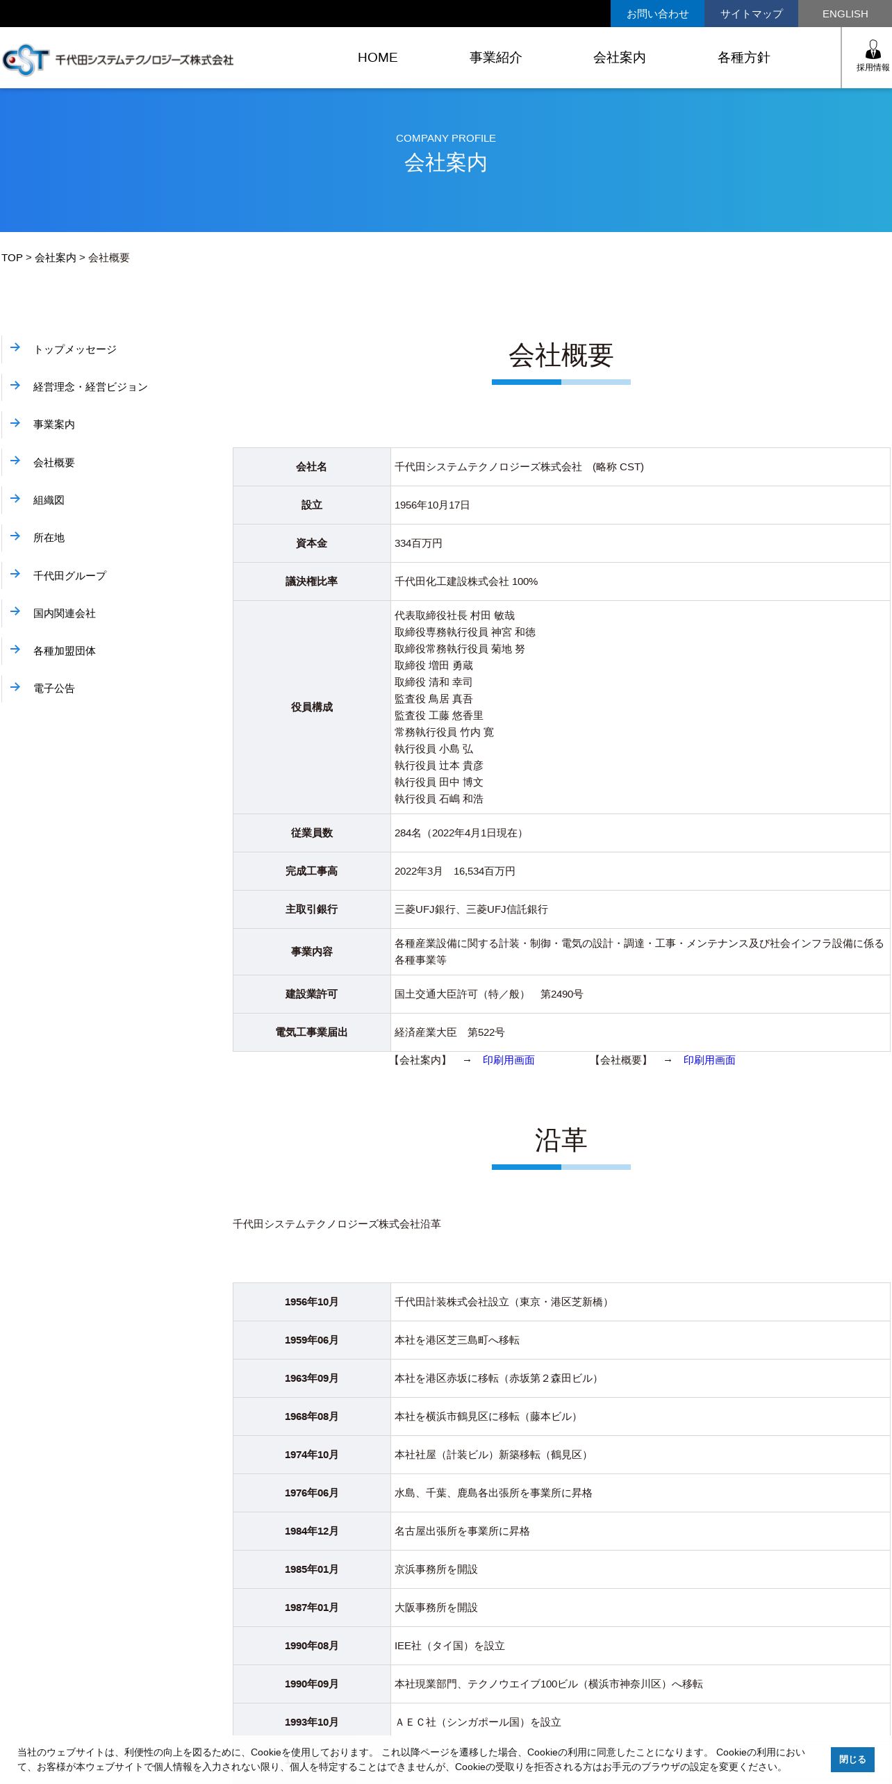The height and width of the screenshot is (1784, 892).
Task: Open 千代田グループ sidebar link
Action: point(69,576)
